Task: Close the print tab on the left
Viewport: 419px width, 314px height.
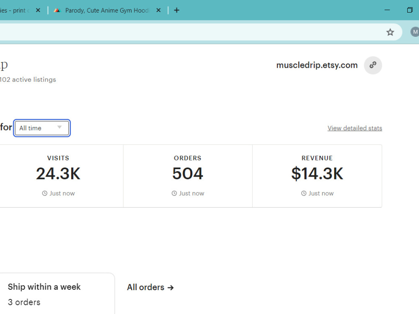Action: [38, 10]
